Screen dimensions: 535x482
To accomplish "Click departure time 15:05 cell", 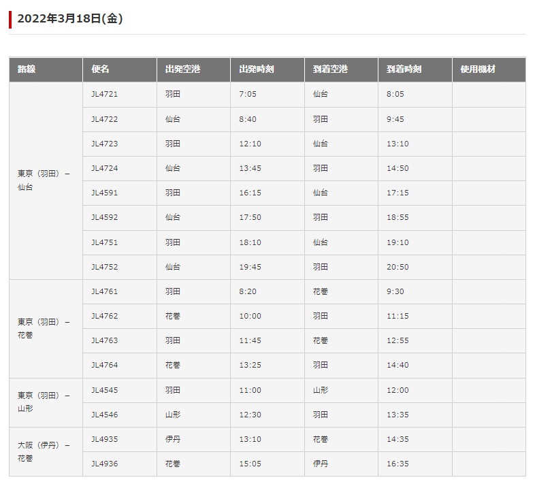I will pos(267,464).
